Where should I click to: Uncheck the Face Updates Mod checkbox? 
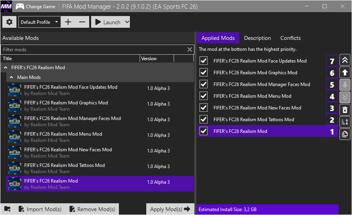203,61
